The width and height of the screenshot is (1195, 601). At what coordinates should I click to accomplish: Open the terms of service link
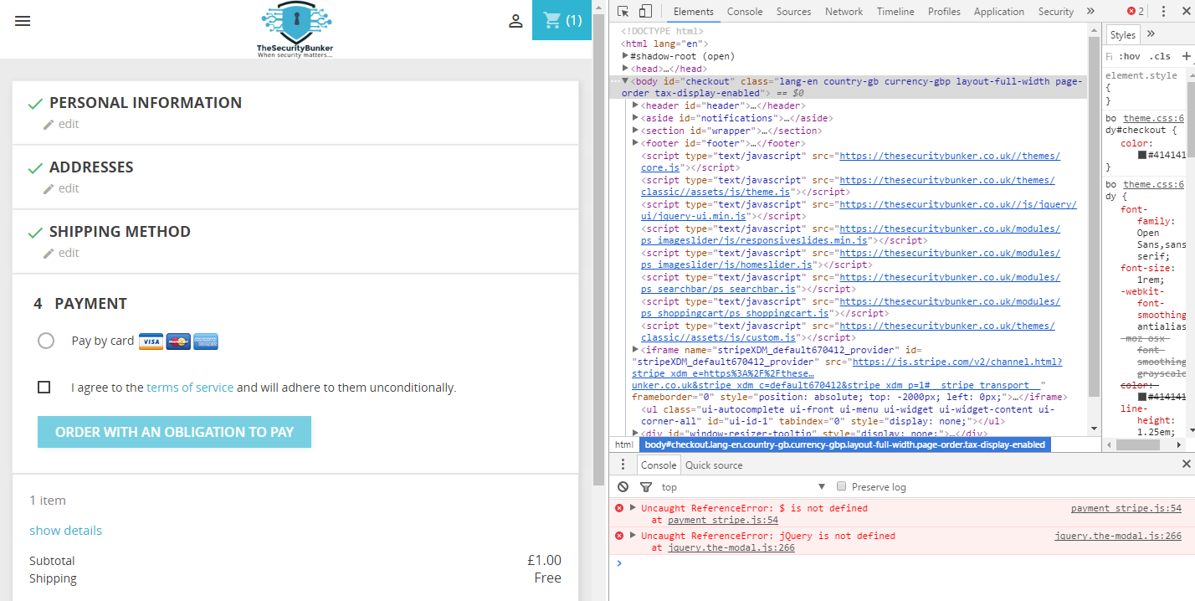tap(190, 388)
